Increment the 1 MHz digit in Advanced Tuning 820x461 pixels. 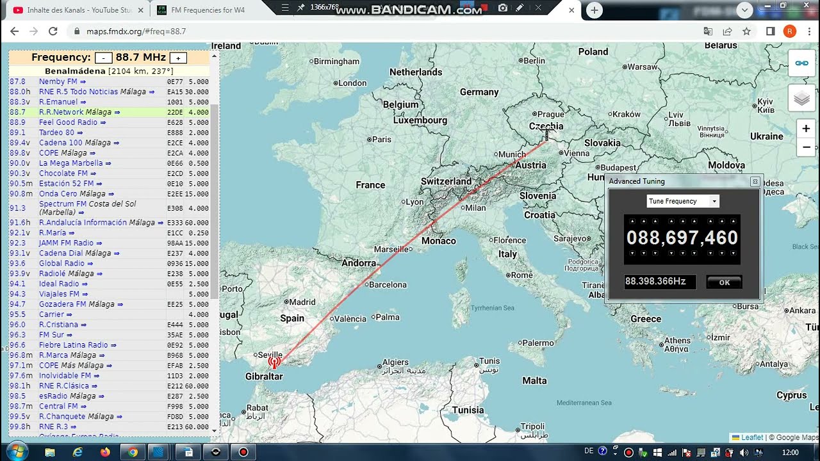point(654,222)
